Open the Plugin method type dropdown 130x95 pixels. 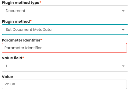pyautogui.click(x=65, y=11)
